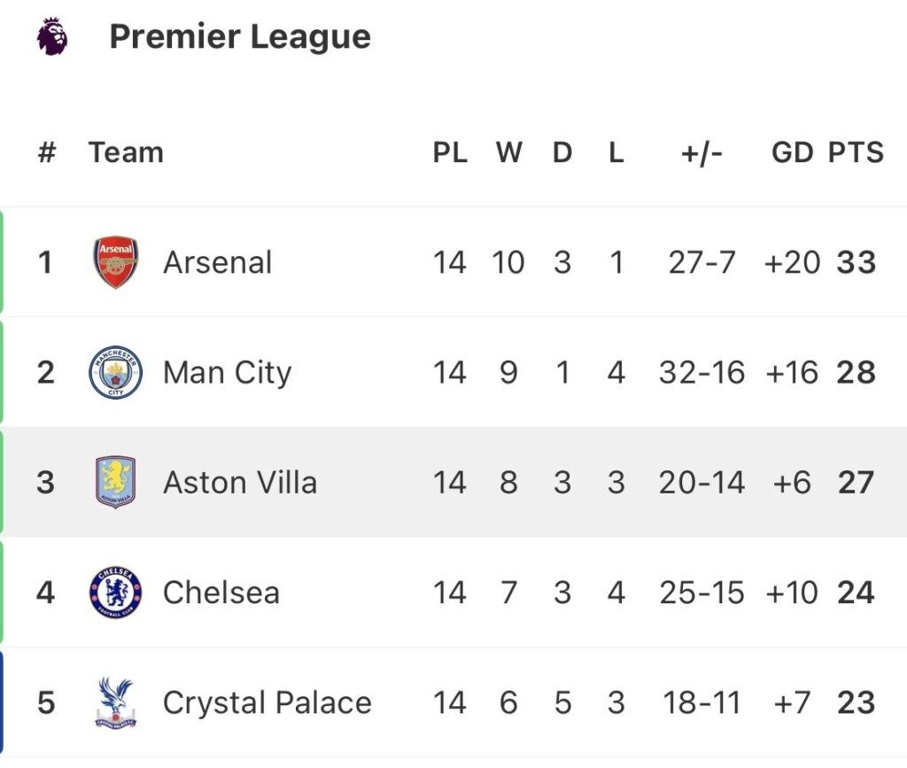Viewport: 907px width, 768px height.
Task: Click the +/- goals column header
Action: [x=702, y=152]
